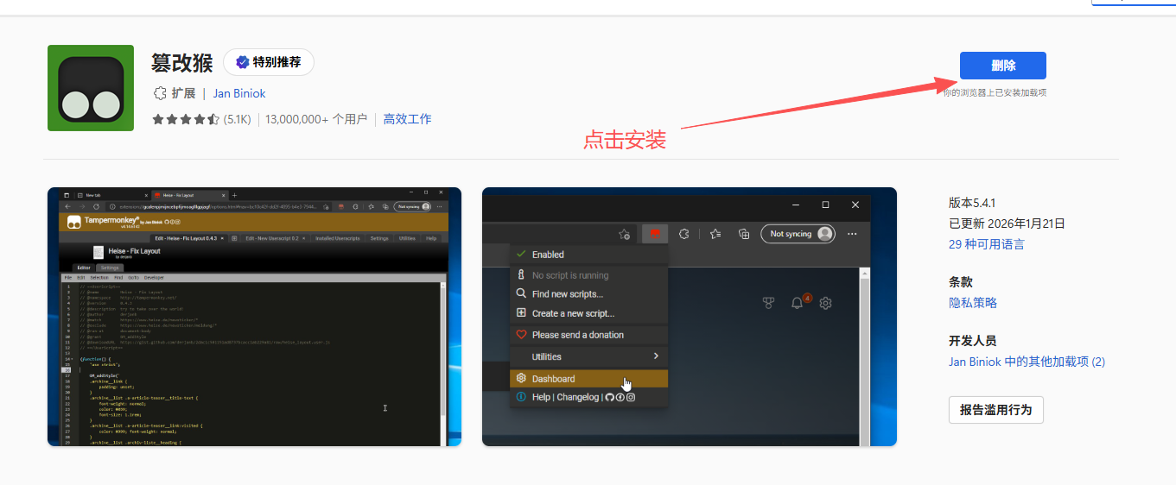Open the 隐私策略 link

coord(973,303)
